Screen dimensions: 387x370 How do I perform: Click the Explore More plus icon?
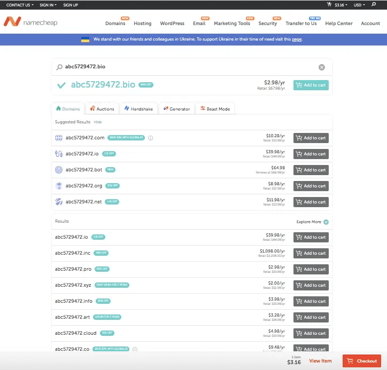pyautogui.click(x=326, y=222)
